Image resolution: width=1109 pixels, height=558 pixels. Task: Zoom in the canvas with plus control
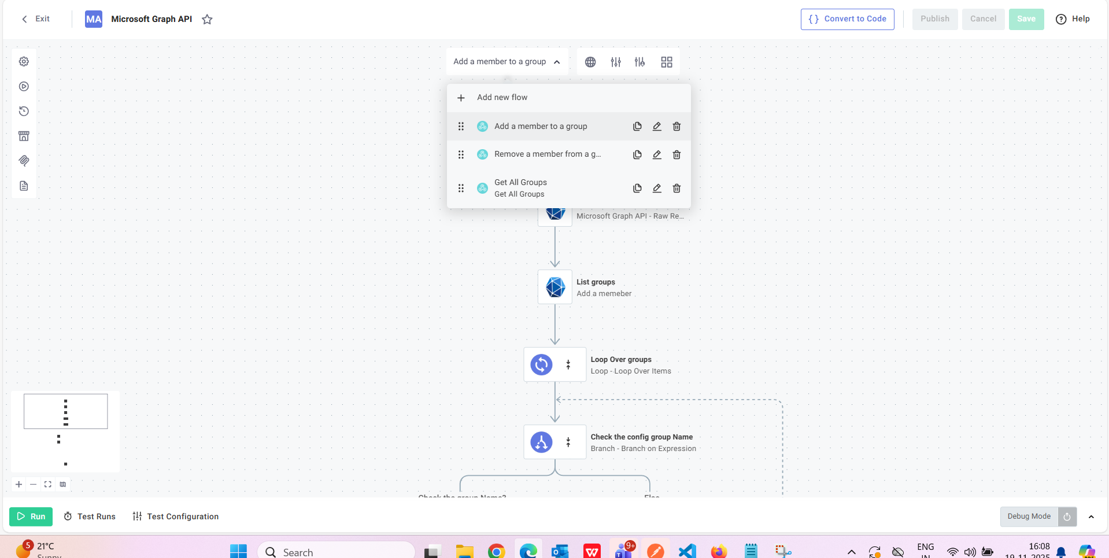tap(19, 485)
